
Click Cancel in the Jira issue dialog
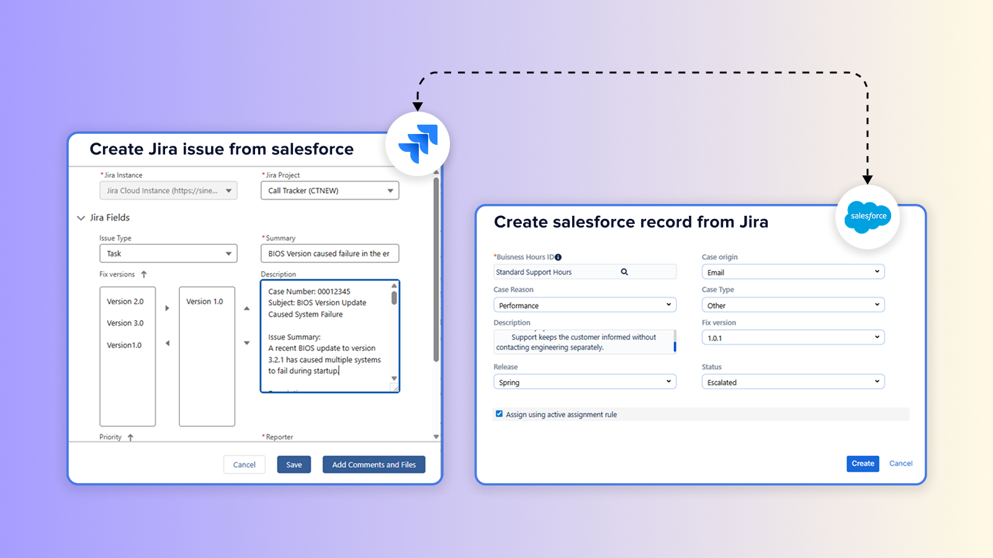[x=245, y=464]
